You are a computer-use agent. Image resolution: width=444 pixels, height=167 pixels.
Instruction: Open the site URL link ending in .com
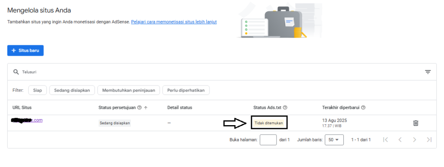coord(26,120)
